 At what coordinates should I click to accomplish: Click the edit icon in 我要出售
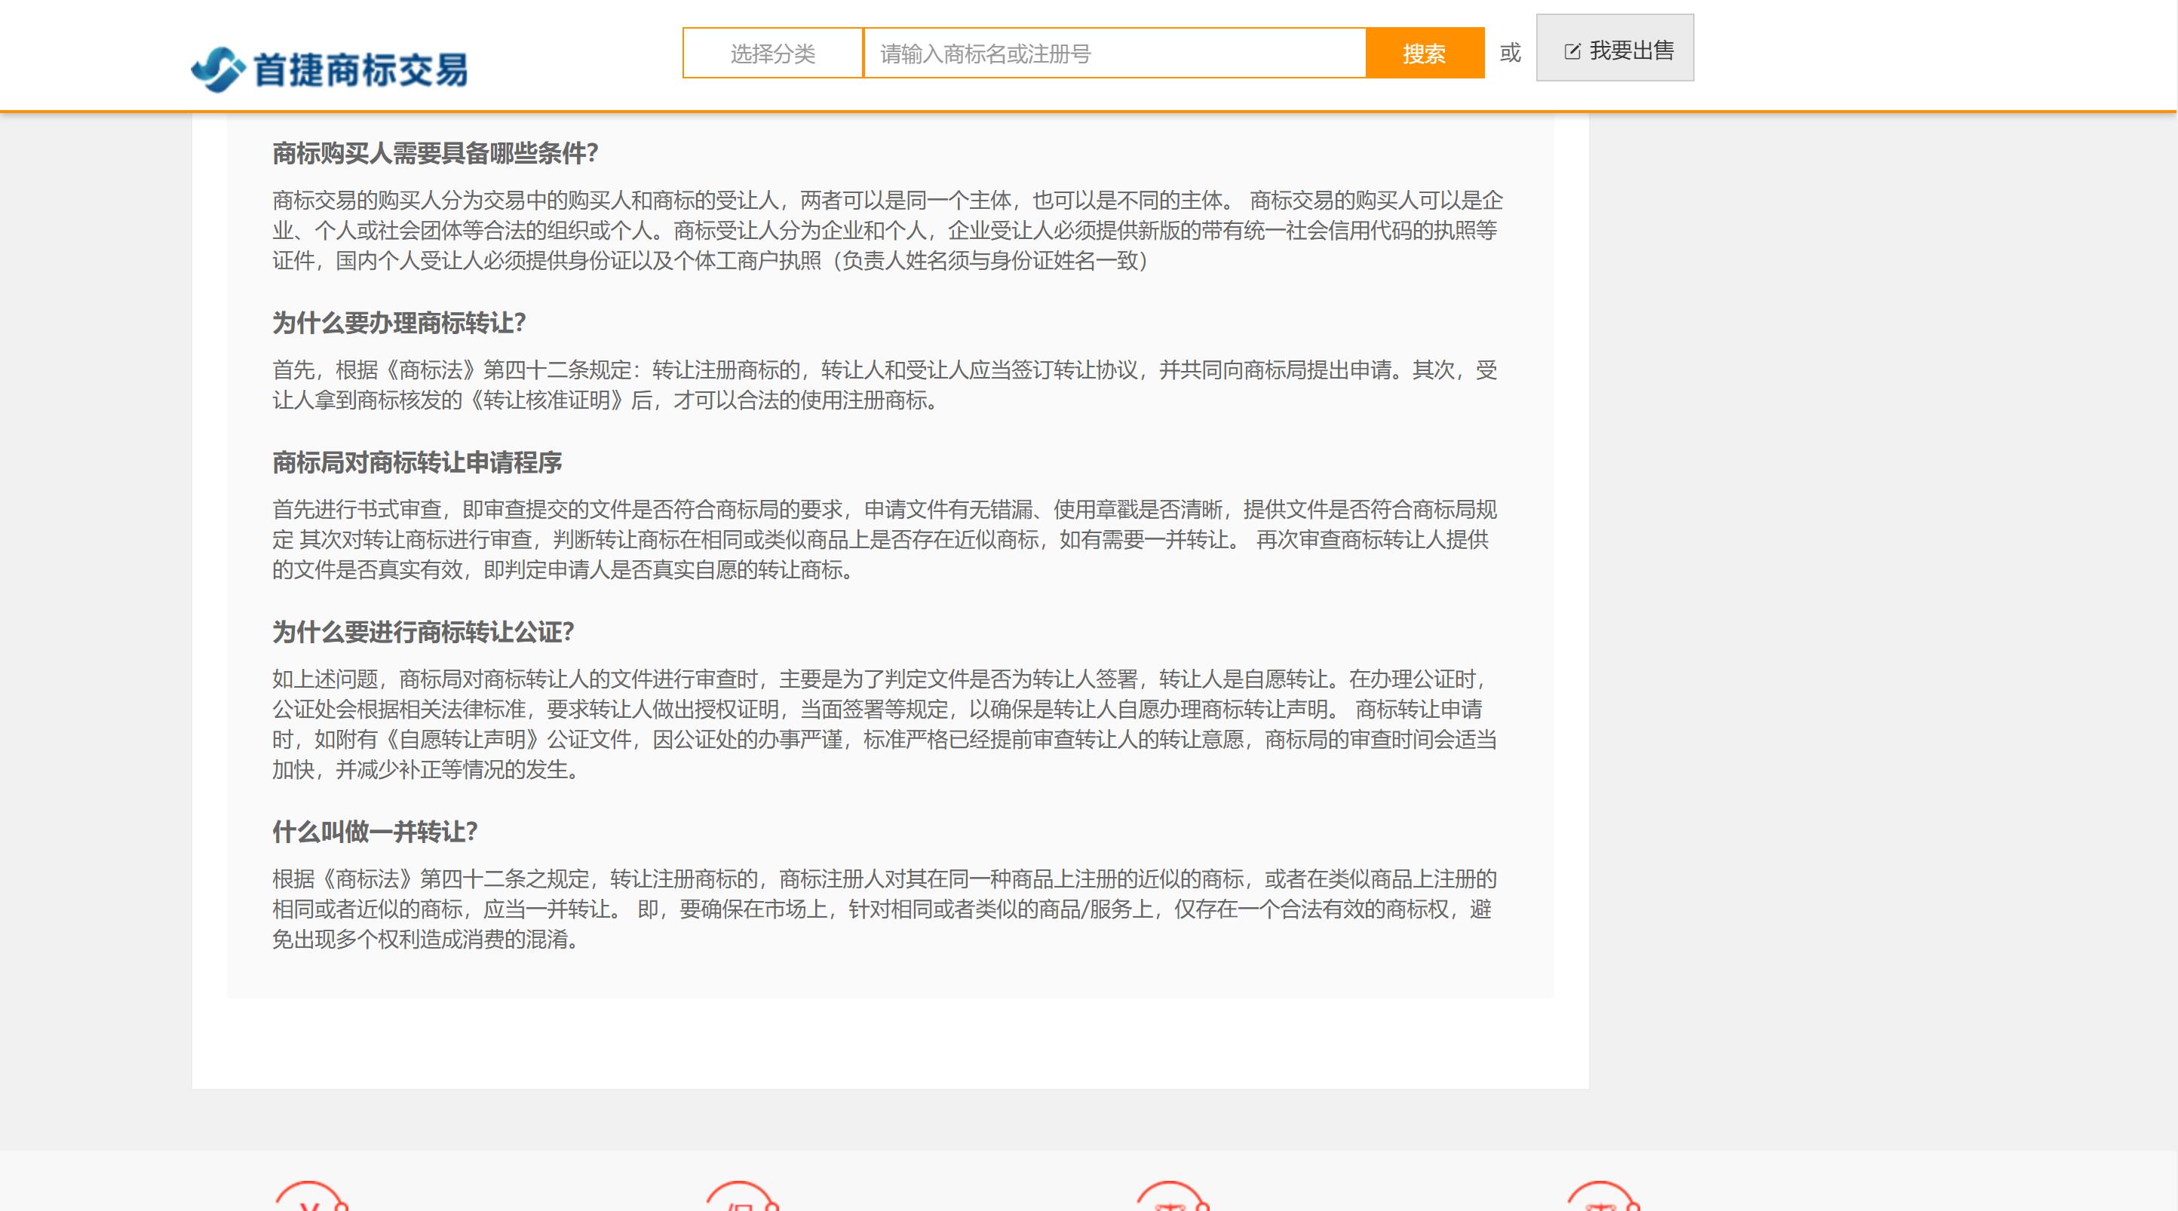[x=1572, y=51]
